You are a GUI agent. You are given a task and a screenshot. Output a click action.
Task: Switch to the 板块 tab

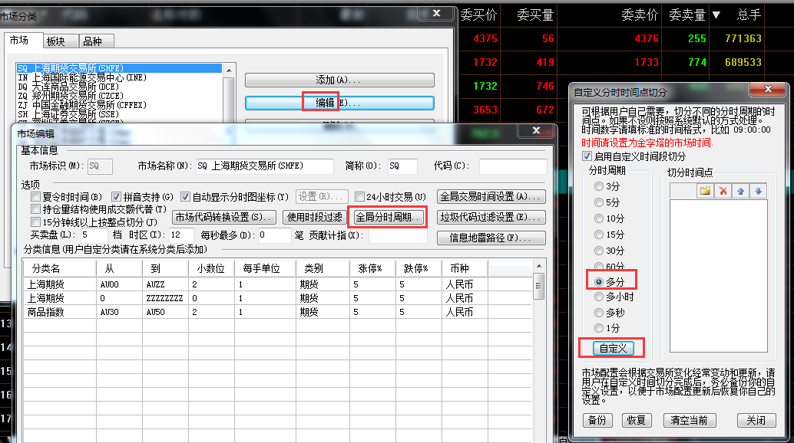pyautogui.click(x=60, y=41)
